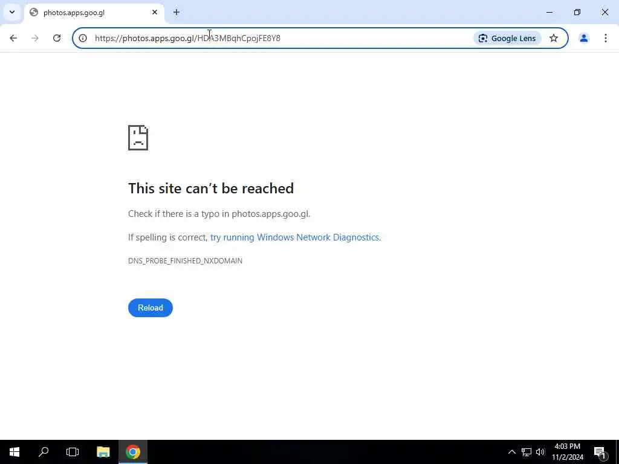Click the blue Reload button

pos(151,308)
